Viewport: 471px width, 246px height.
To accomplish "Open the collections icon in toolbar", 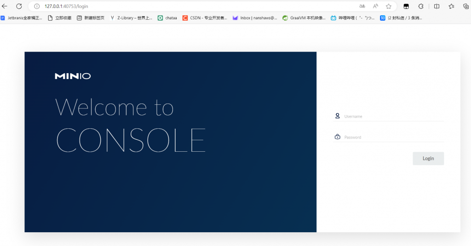I will pos(465,6).
